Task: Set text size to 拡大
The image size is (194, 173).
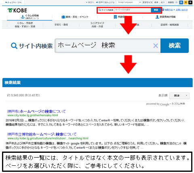Action: coord(163,2)
